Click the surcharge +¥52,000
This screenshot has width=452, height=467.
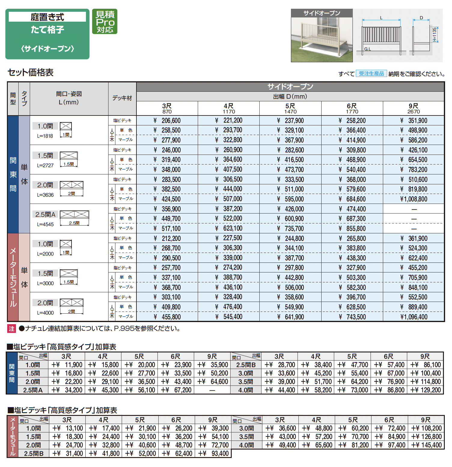(140, 453)
